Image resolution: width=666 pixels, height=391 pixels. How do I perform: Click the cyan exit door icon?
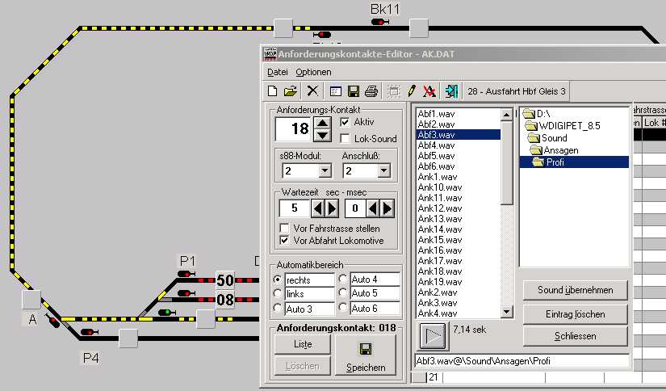coord(451,91)
